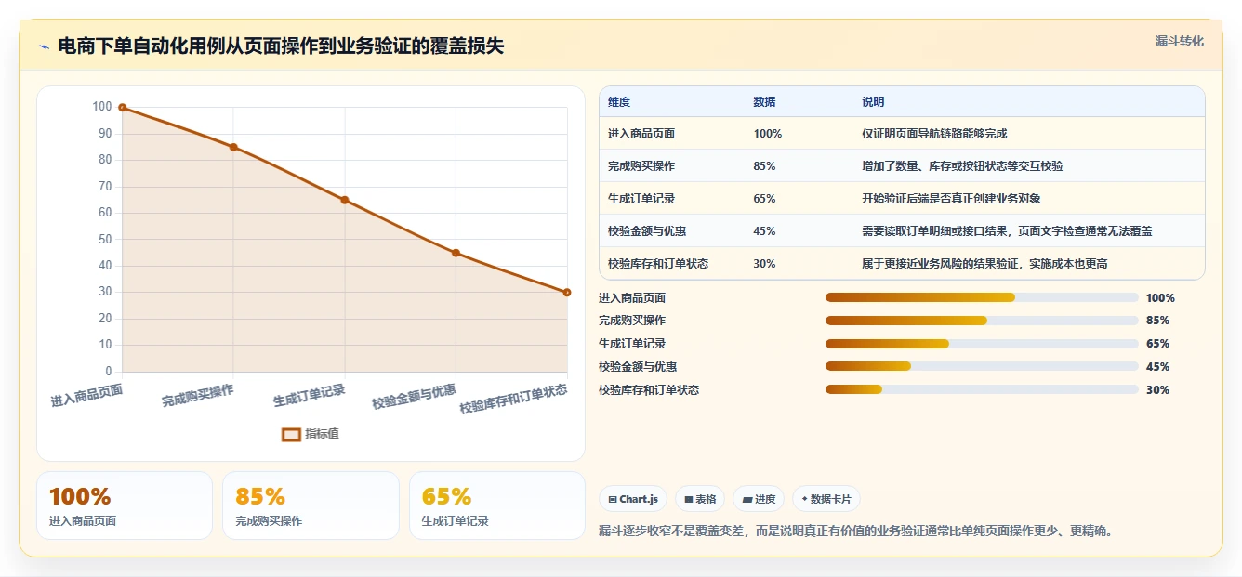Select the chart point at 生成订单记录
The height and width of the screenshot is (577, 1242).
click(344, 200)
